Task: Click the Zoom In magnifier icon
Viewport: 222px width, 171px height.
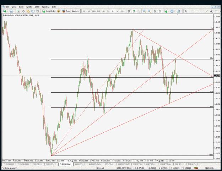Action: coord(144,11)
